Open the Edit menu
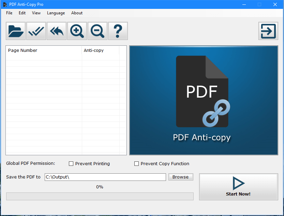This screenshot has width=284, height=216. point(22,13)
